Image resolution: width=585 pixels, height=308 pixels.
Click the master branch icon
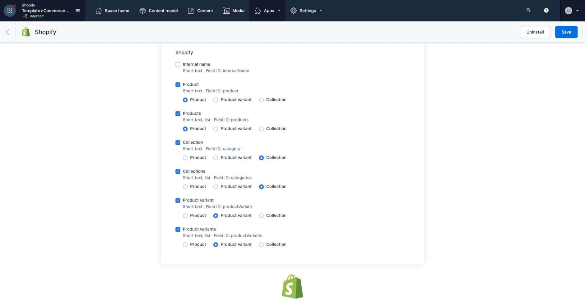coord(25,16)
